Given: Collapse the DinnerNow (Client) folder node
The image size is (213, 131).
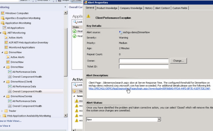Looking at the screenshot, I should [4, 82].
